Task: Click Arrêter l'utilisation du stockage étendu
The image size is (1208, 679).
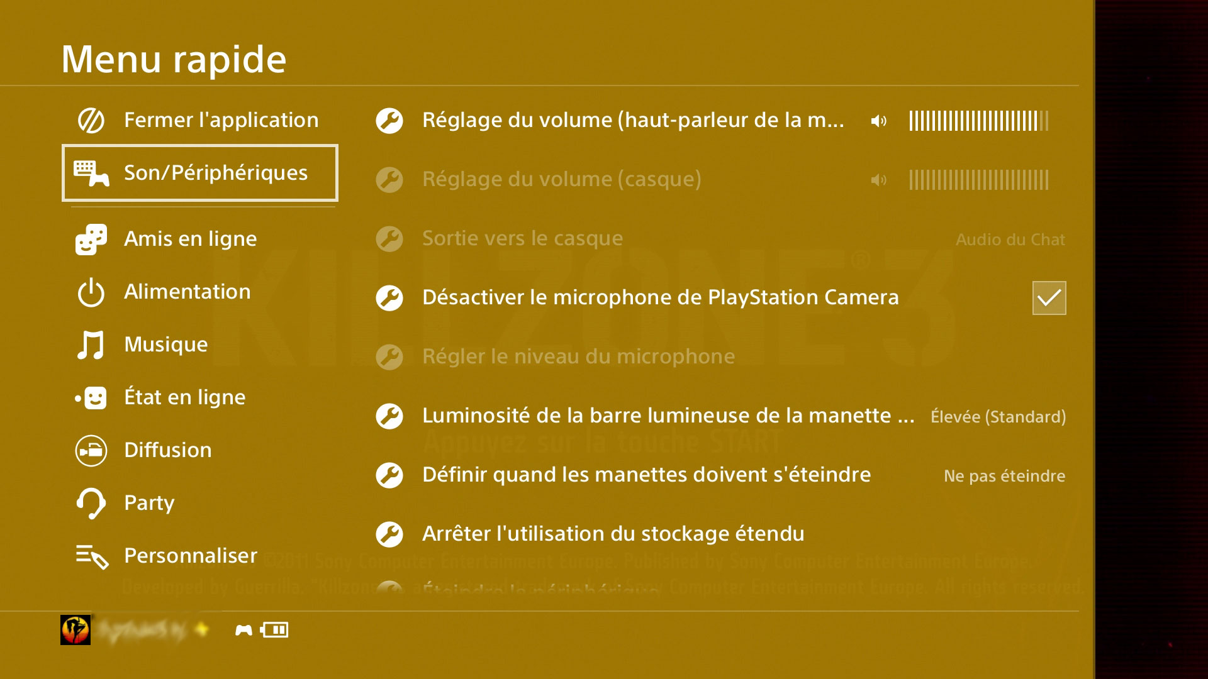Action: click(x=613, y=533)
